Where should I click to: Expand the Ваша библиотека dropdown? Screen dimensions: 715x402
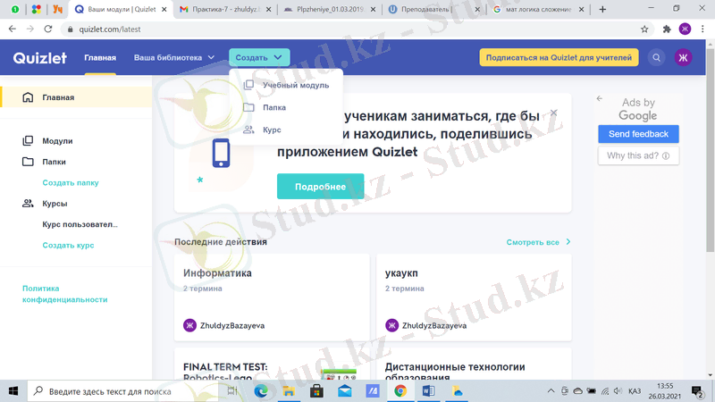[x=173, y=58]
